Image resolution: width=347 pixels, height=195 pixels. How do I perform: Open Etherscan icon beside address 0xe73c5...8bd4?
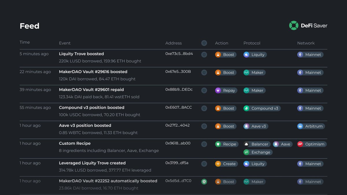[x=204, y=55]
